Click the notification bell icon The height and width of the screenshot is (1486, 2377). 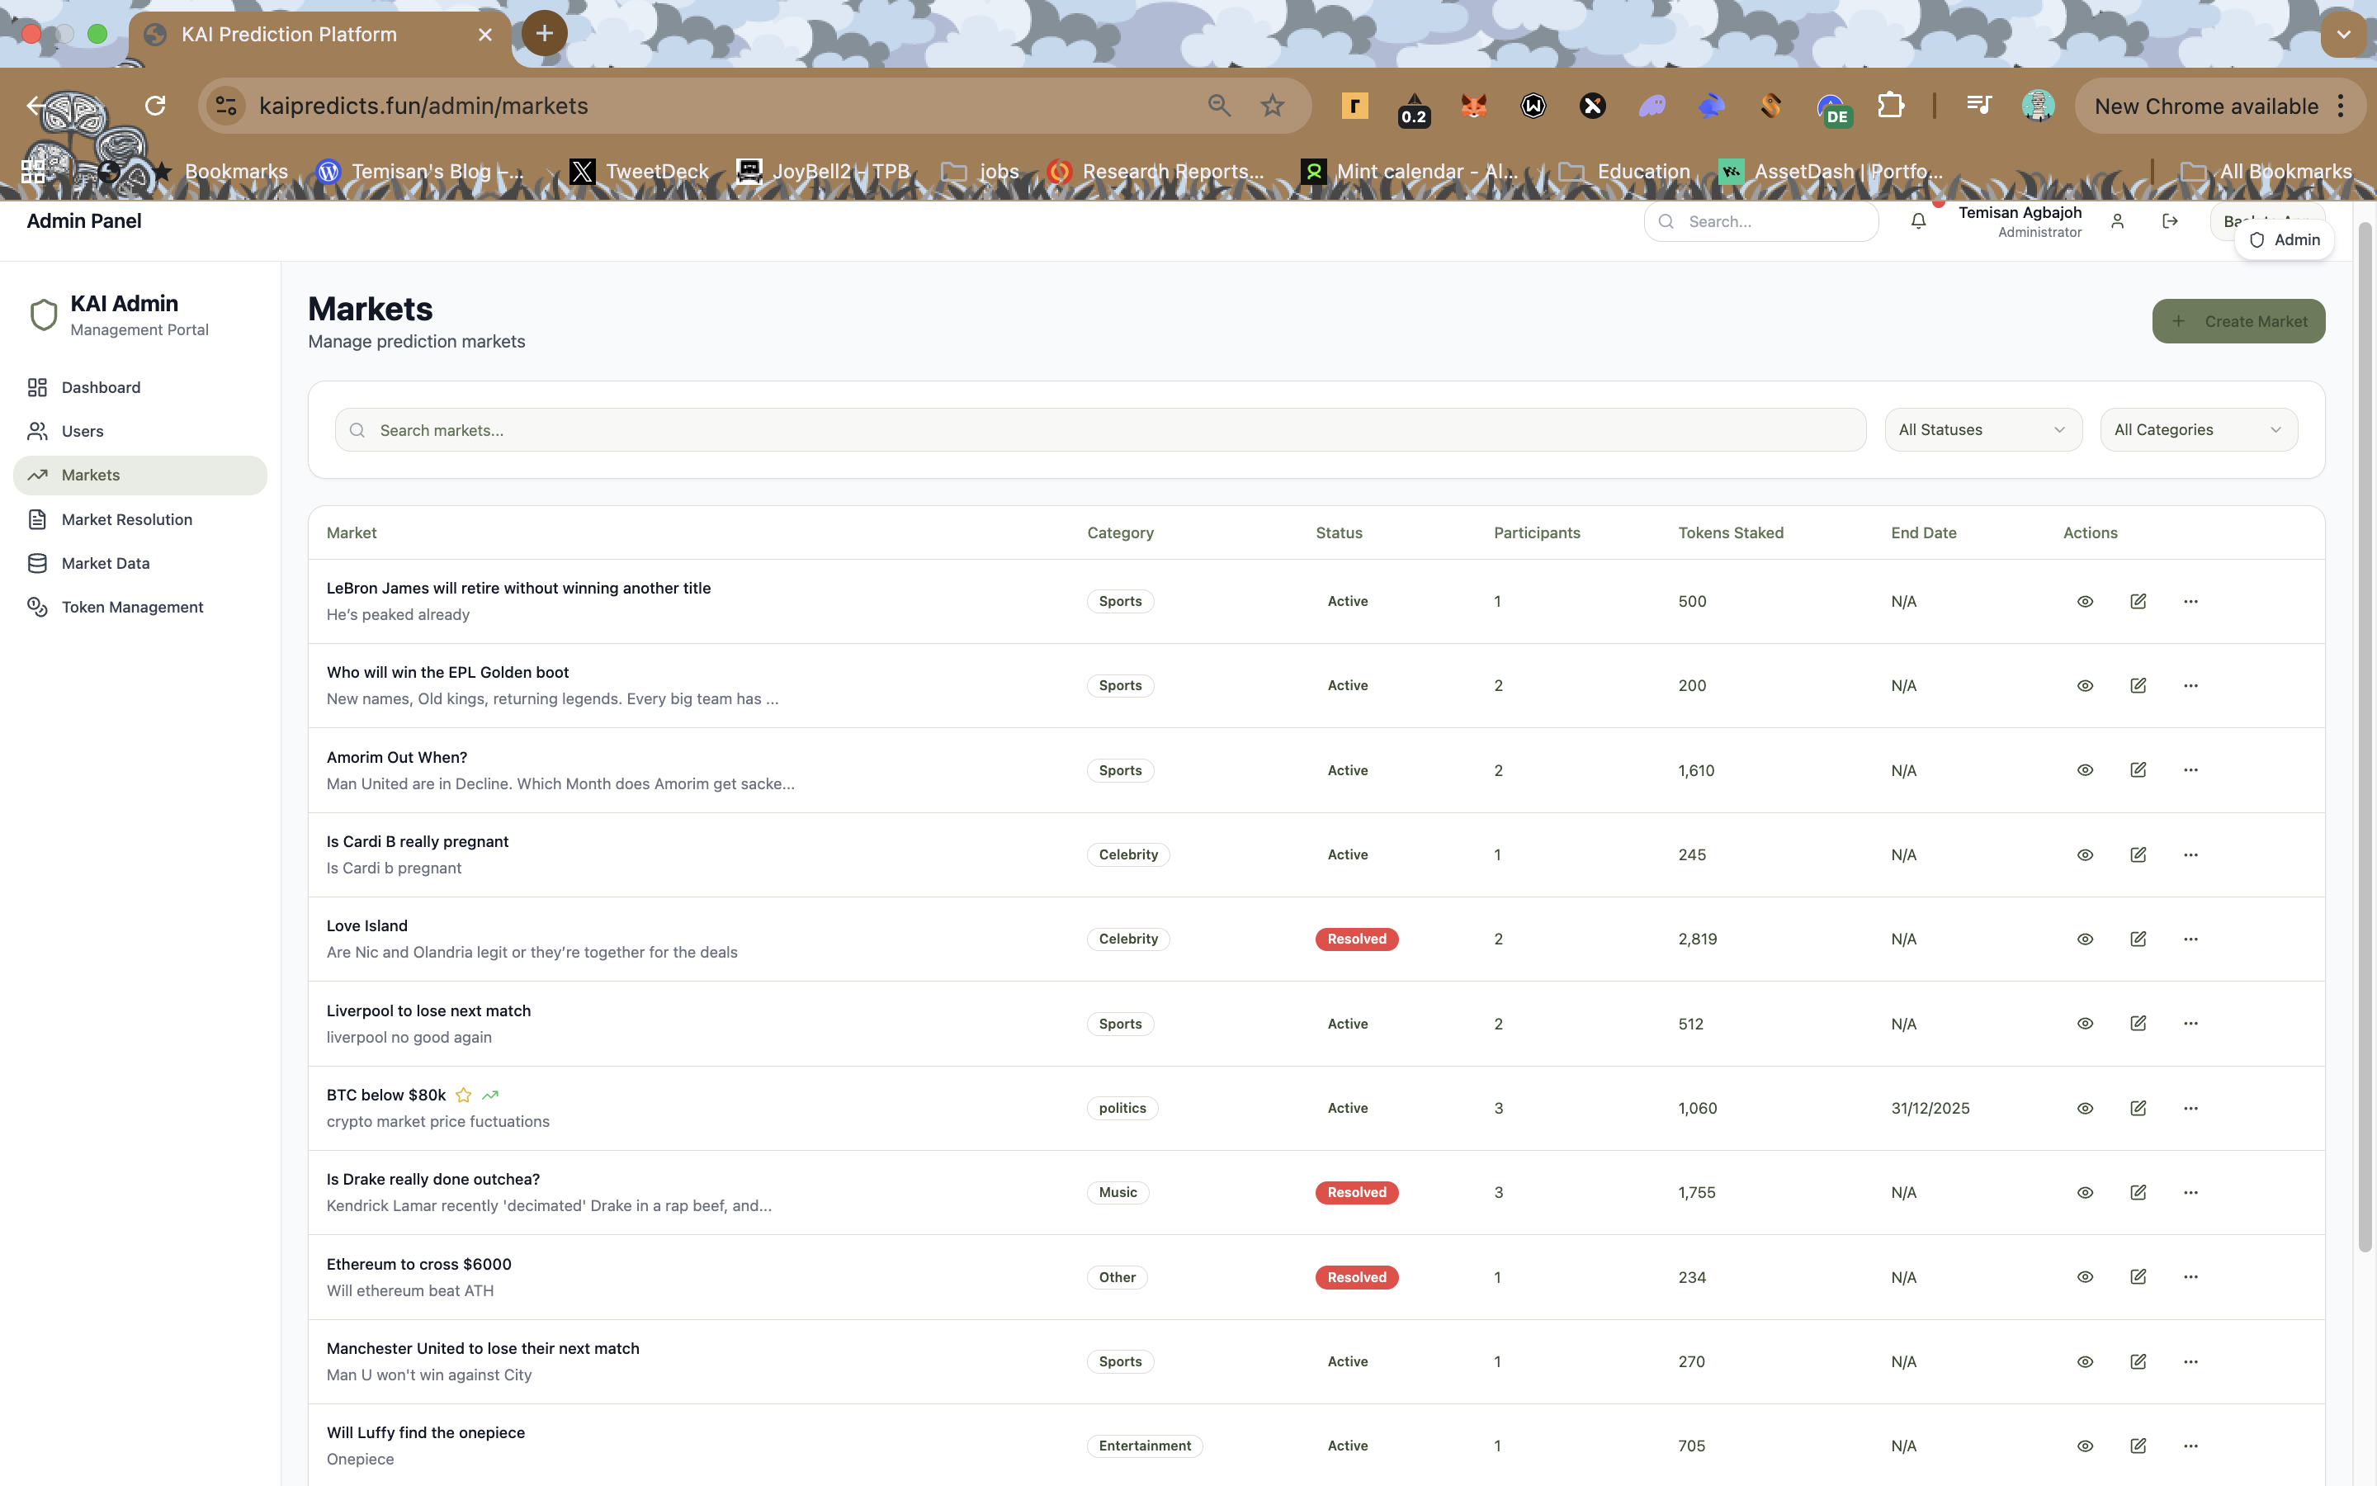(x=1917, y=221)
